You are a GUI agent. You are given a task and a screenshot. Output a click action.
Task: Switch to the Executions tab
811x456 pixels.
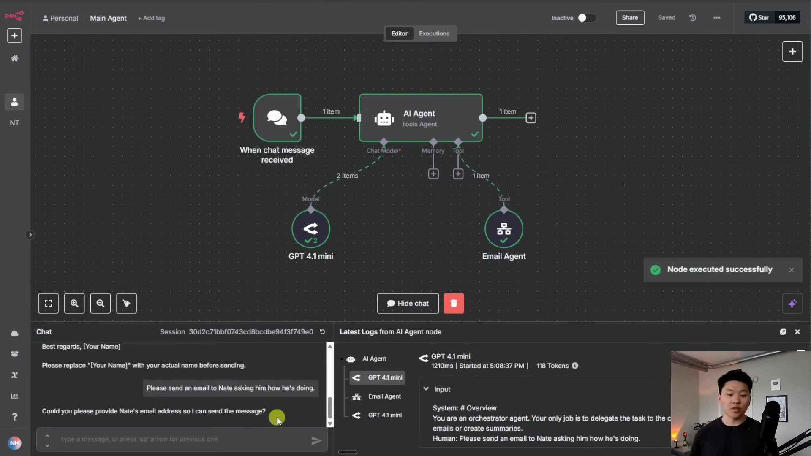pos(434,33)
